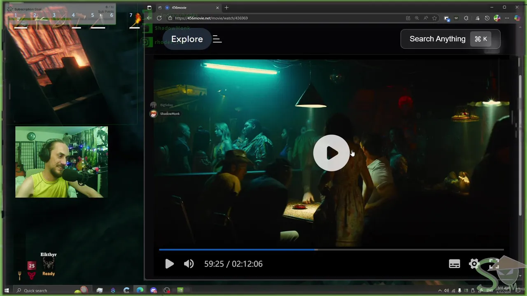Open the zoom magnifier in address bar

[x=417, y=18]
